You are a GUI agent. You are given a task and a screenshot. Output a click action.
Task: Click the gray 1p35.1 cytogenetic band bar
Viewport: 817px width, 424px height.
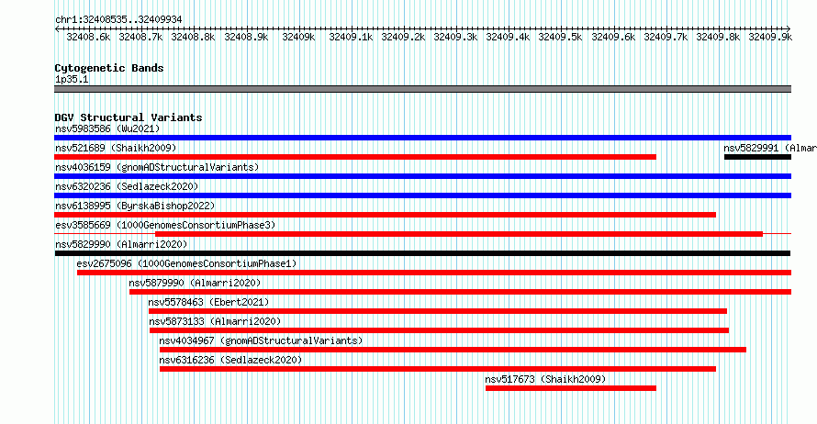coord(422,89)
